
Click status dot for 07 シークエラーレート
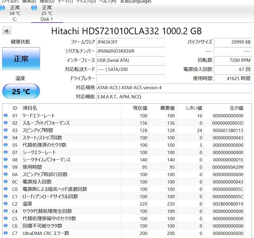pyautogui.click(x=6, y=152)
